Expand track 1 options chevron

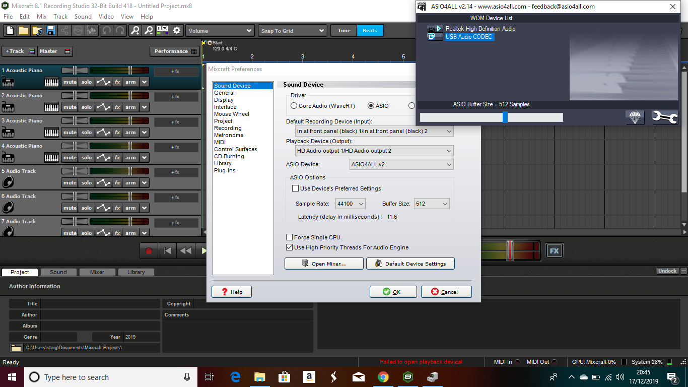pyautogui.click(x=145, y=82)
